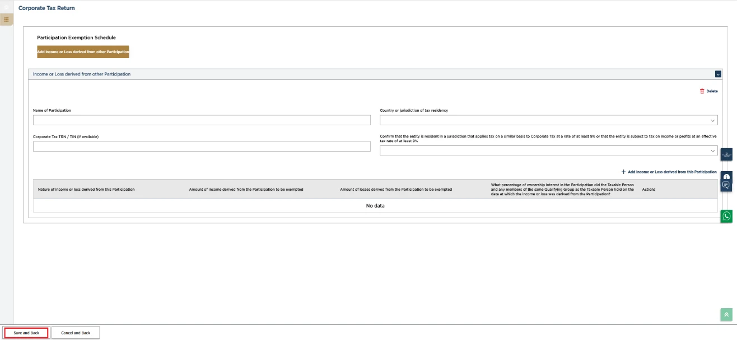
Task: Focus the Corporate Tax TRN / TIN field
Action: [202, 147]
